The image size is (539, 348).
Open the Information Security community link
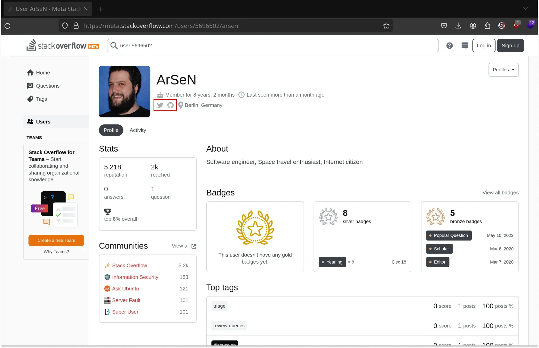[135, 277]
